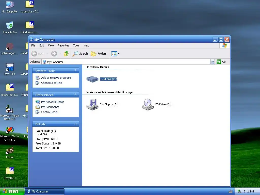Click Change a setting link
Viewport: 260px width, 195px height.
[52, 83]
